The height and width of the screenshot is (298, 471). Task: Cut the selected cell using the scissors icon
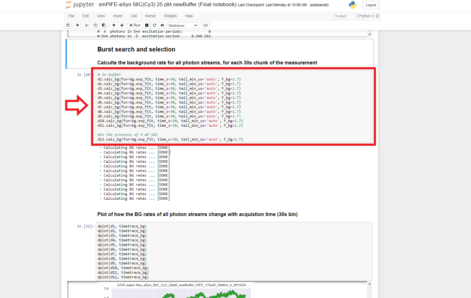pyautogui.click(x=87, y=25)
